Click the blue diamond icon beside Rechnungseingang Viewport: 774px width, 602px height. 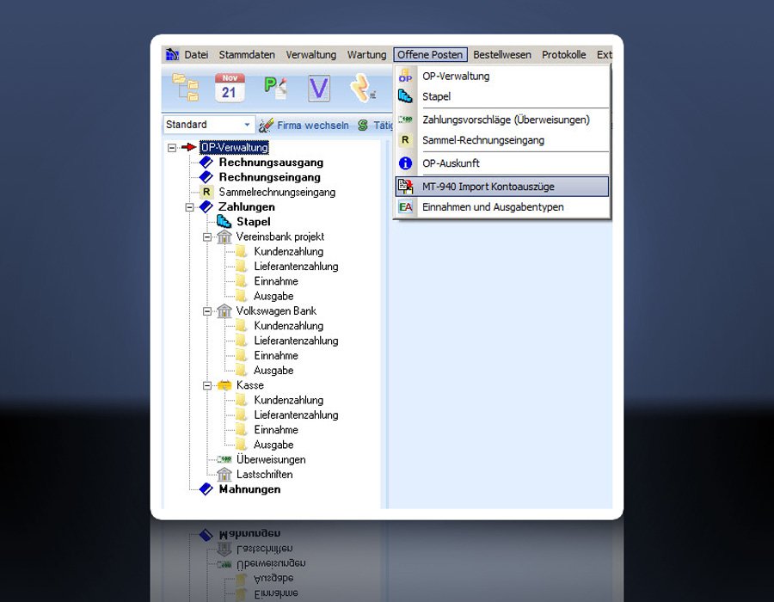(206, 177)
